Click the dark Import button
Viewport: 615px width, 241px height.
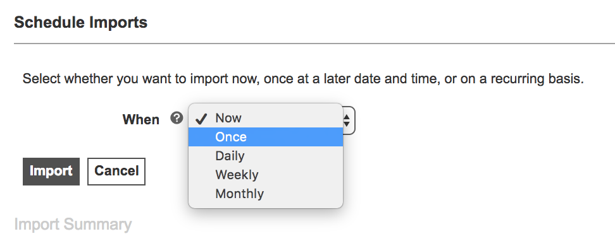point(51,172)
